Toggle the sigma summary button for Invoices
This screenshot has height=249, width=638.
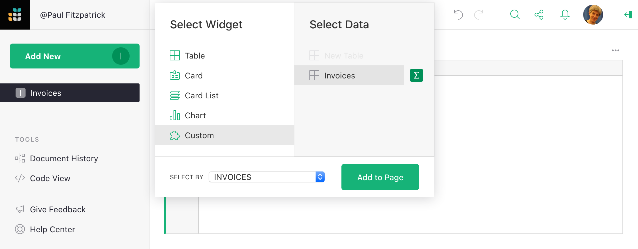point(416,75)
